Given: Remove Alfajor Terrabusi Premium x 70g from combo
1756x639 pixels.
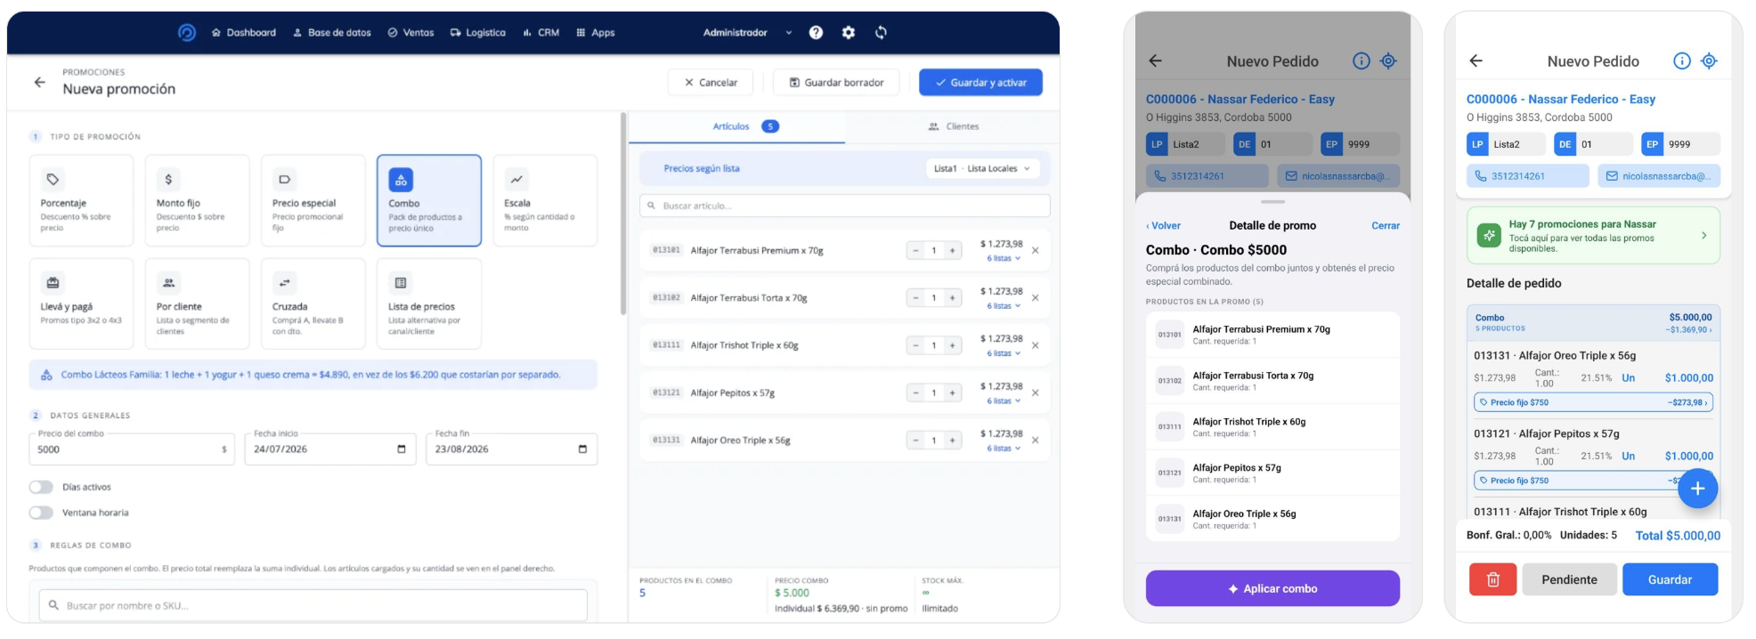Looking at the screenshot, I should pos(1035,251).
